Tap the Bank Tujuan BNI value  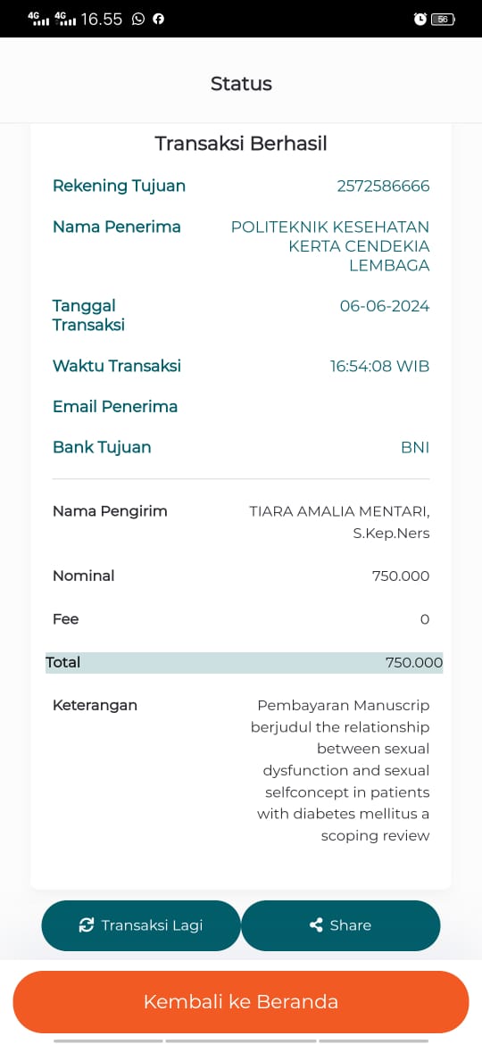coord(415,447)
